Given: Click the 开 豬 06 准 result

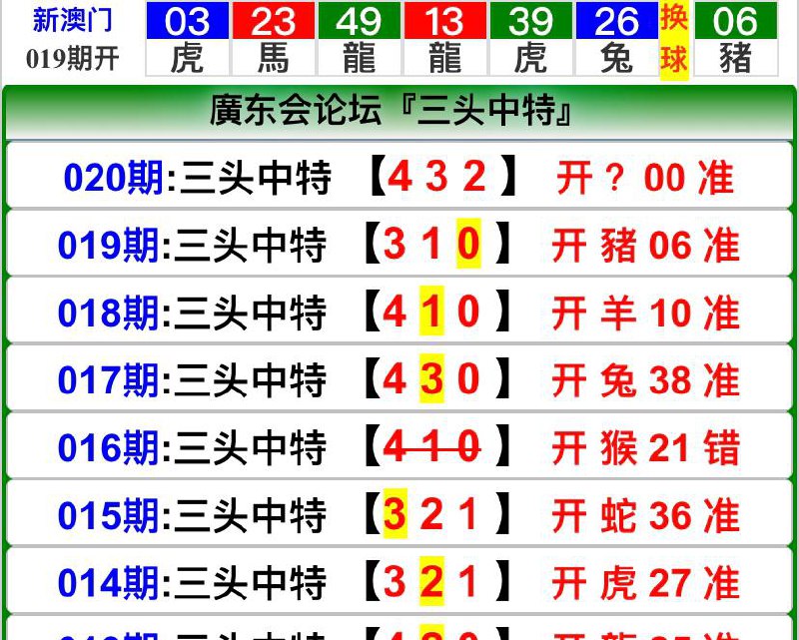Looking at the screenshot, I should 645,245.
